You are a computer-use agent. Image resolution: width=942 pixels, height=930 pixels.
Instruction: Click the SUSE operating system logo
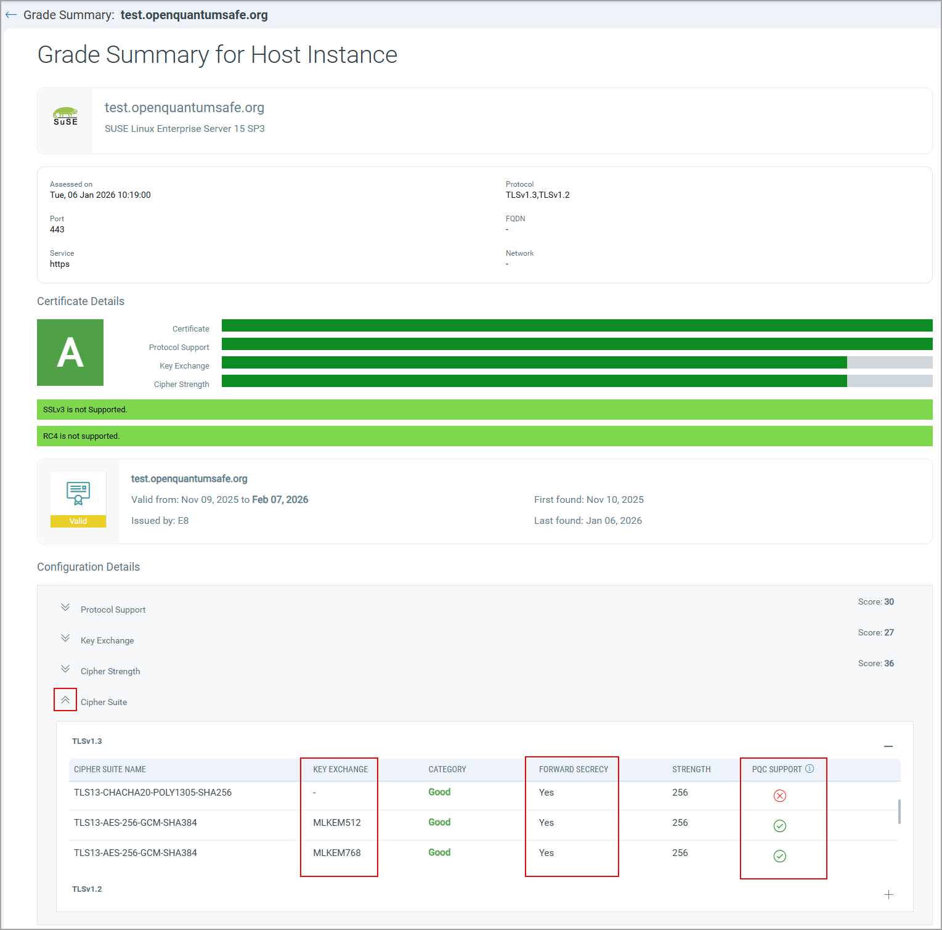[x=65, y=116]
